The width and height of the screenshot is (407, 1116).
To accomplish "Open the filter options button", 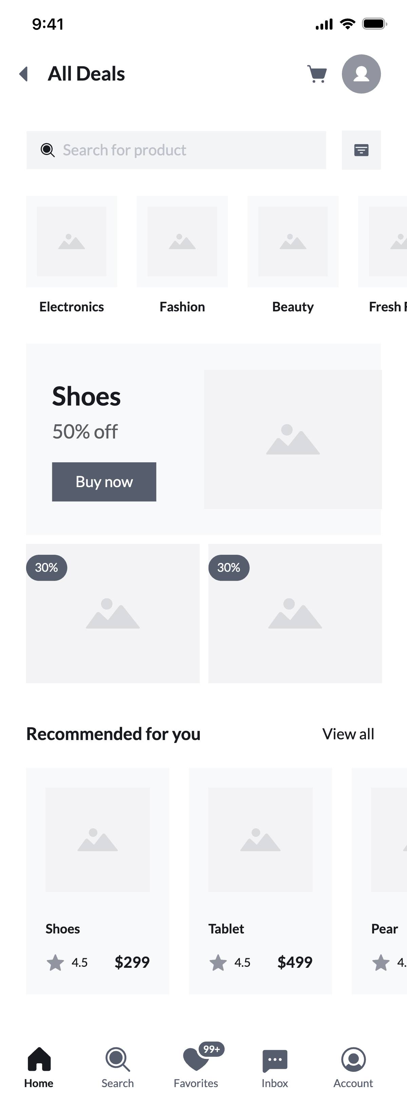I will pos(361,150).
